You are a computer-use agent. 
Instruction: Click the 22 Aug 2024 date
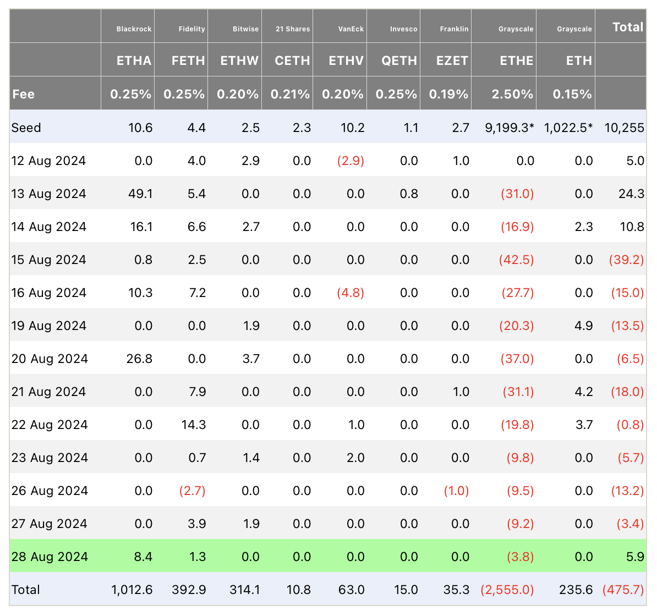pyautogui.click(x=50, y=425)
